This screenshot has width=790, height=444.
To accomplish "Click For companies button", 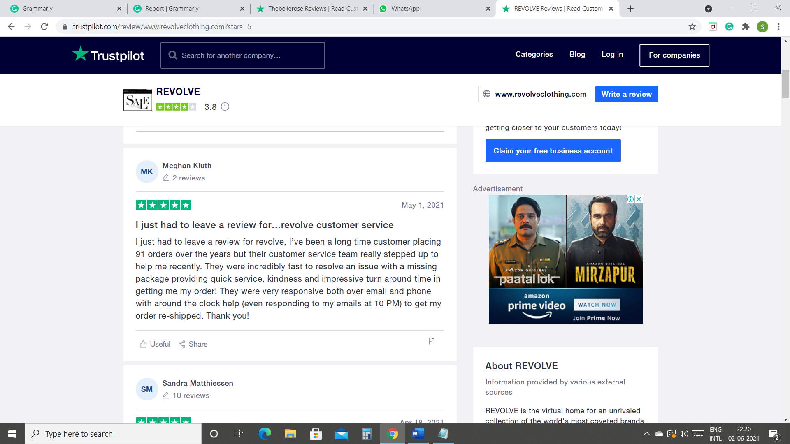I will pos(674,55).
